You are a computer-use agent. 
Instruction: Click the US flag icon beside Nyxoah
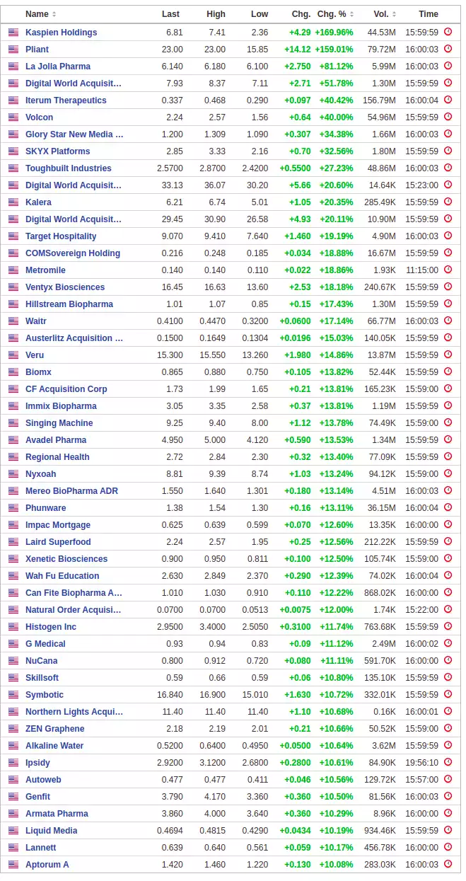pyautogui.click(x=13, y=474)
